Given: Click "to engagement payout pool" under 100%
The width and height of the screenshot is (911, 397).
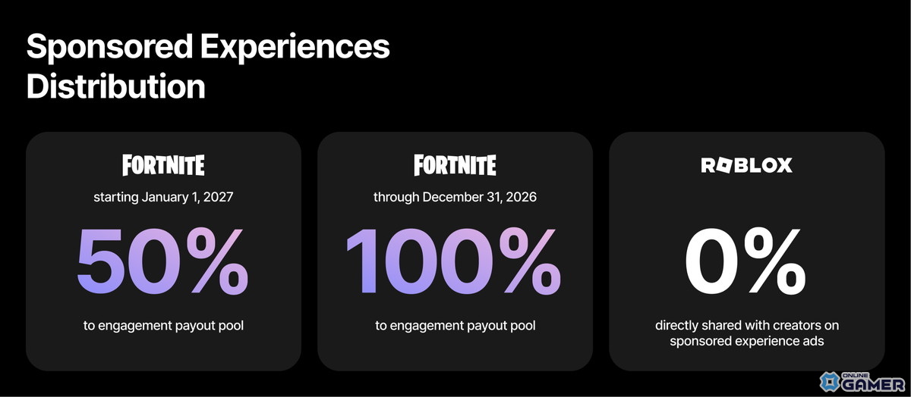Looking at the screenshot, I should [x=455, y=326].
